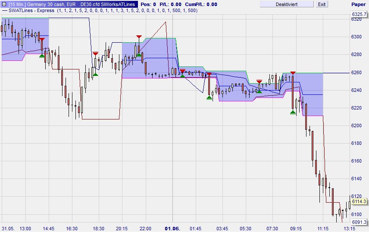
Task: Click the red signal triangle near 6300 before 22:00
Action: click(139, 37)
